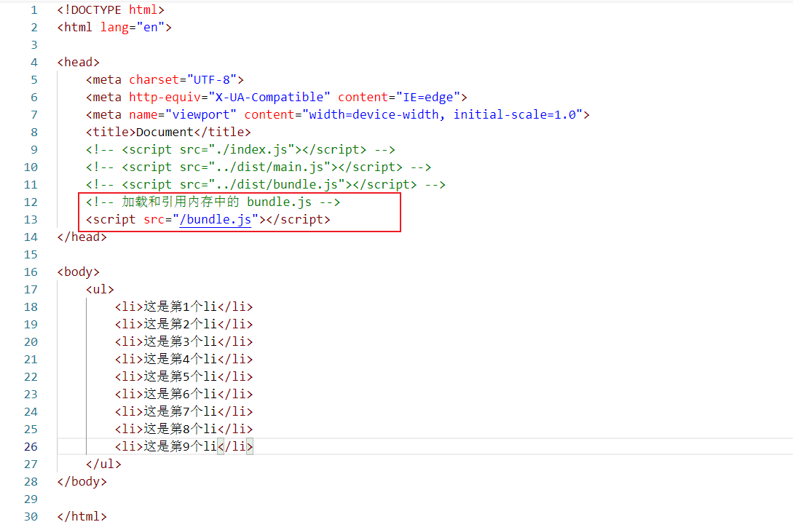Click the closing body tag

[x=82, y=481]
